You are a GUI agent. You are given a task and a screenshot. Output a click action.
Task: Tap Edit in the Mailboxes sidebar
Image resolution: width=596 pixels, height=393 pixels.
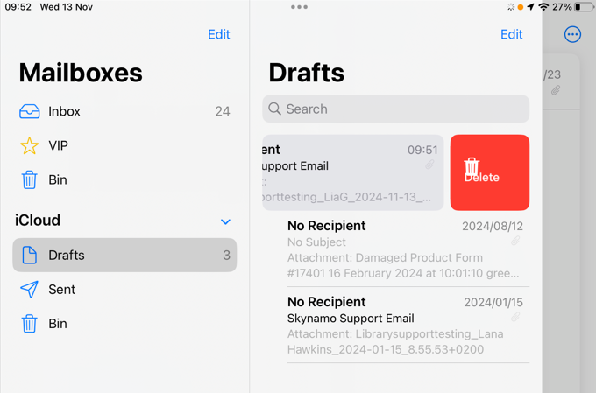point(218,34)
